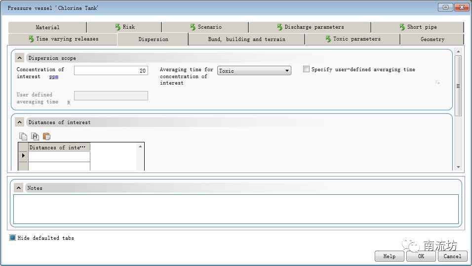Click the restore window button in title bar
The width and height of the screenshot is (472, 266).
click(445, 7)
